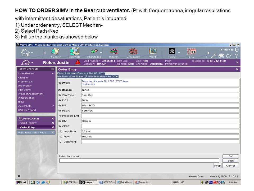The width and height of the screenshot is (254, 191).
Task: Open the help question mark icon
Action: tap(236, 56)
